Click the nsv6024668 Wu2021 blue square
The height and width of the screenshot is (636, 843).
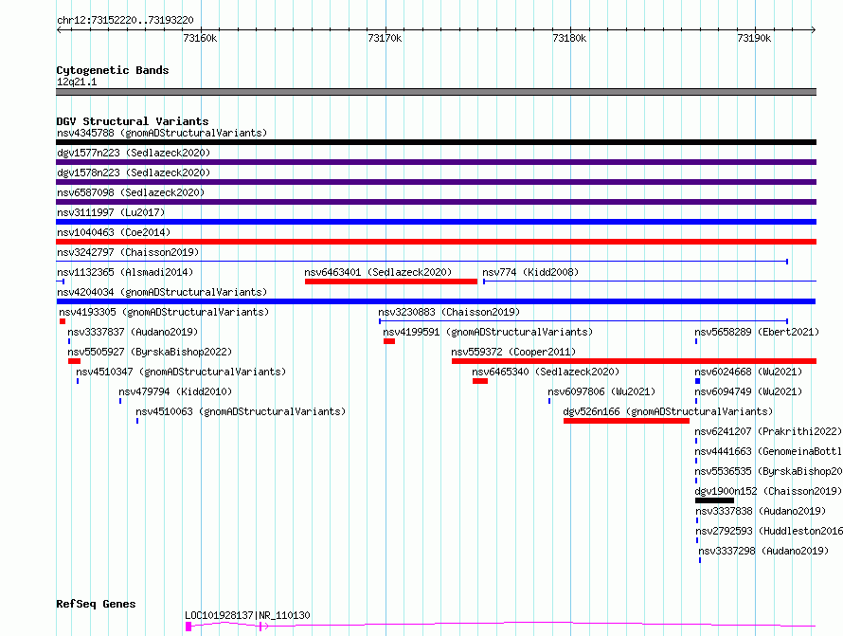(697, 381)
